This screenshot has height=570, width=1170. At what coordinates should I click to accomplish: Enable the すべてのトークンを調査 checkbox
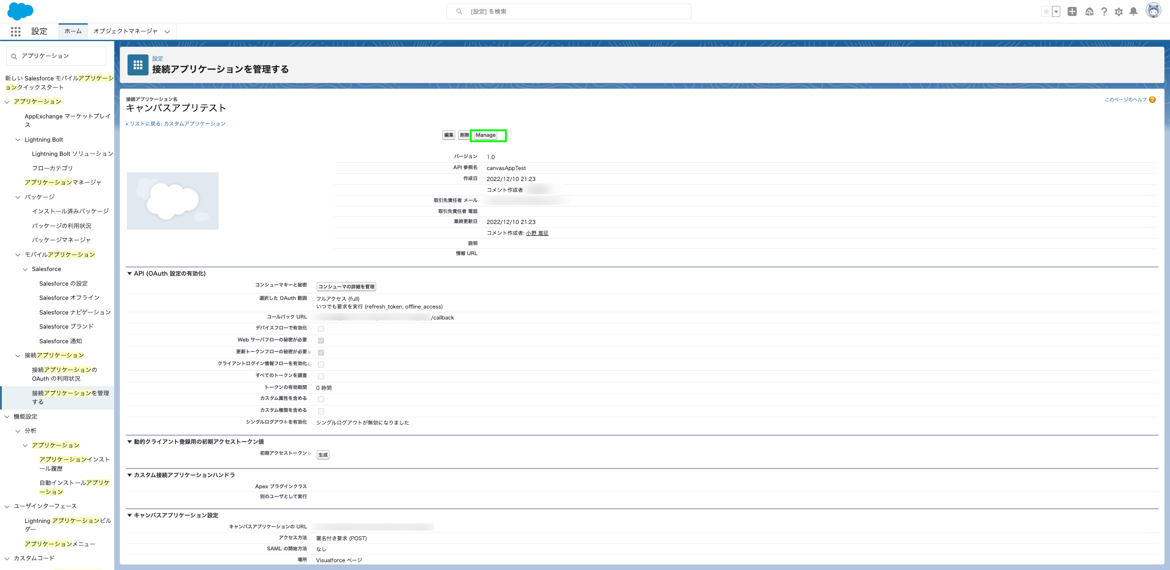322,376
